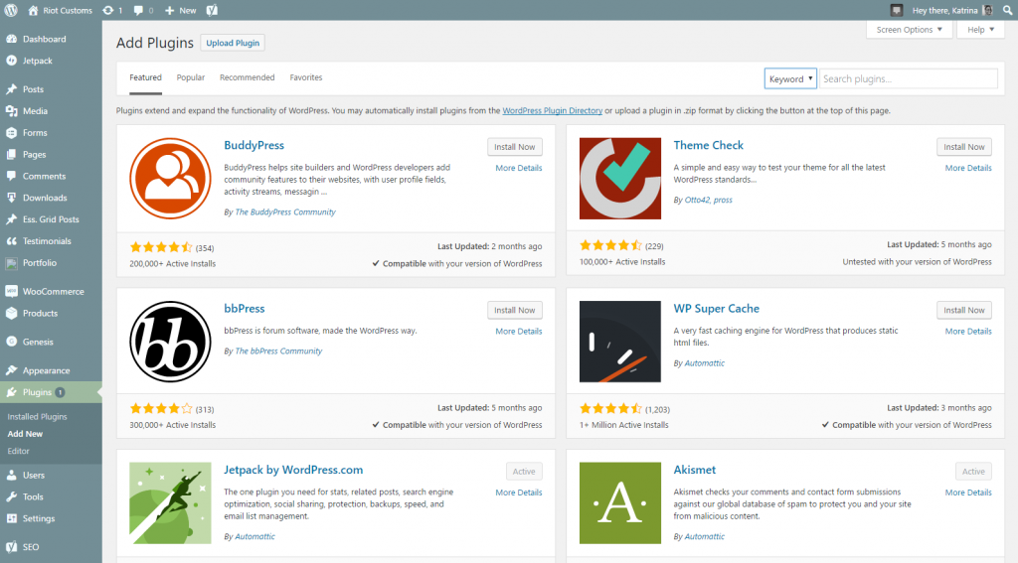Open the Riot Customs site home icon
This screenshot has height=563, width=1018.
click(33, 10)
